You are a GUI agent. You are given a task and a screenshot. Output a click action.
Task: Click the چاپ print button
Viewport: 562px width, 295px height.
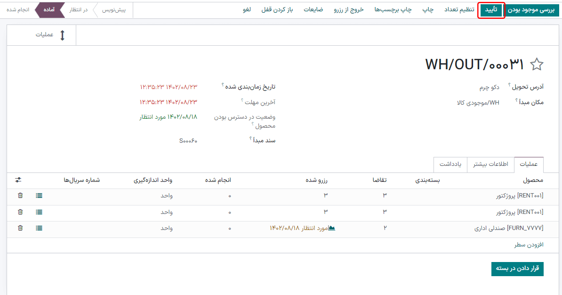428,10
